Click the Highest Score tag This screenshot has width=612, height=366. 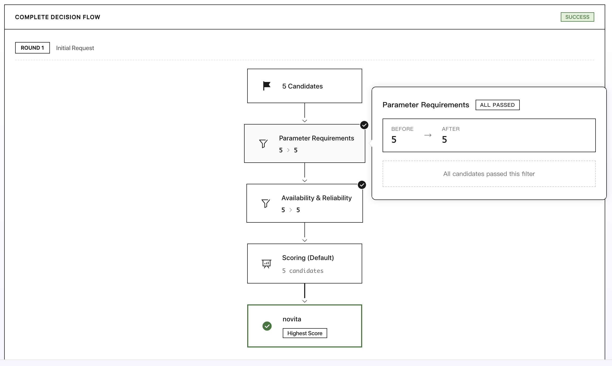(305, 333)
